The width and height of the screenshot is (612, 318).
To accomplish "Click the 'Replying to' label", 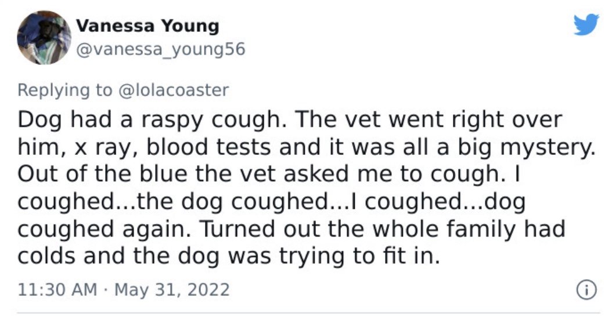I will click(x=65, y=91).
